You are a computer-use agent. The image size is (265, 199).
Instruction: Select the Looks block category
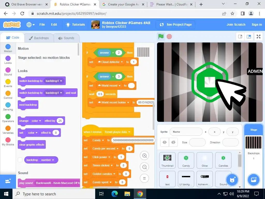(x=8, y=60)
